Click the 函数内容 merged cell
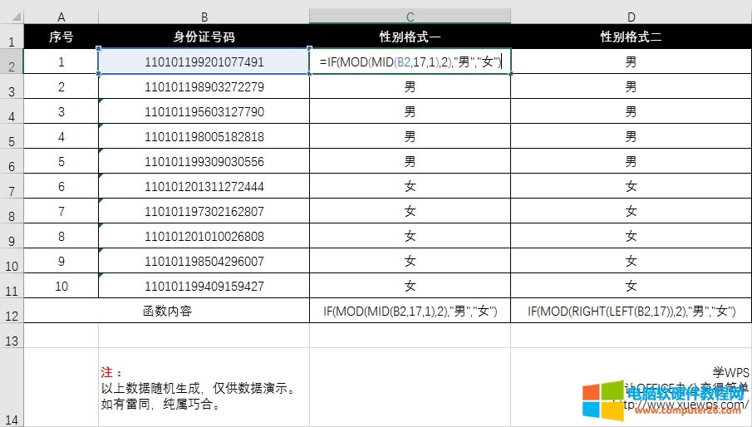This screenshot has width=752, height=427. [167, 311]
